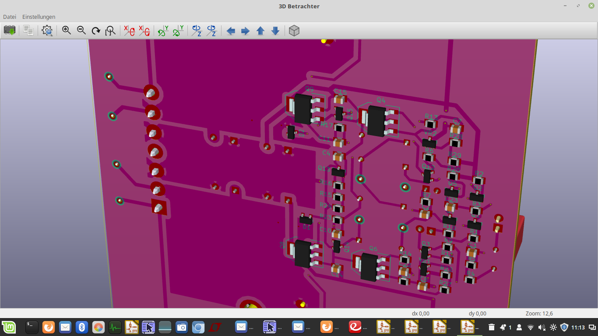Click the Zoom: 12,6 status entry
Screen dimensions: 598x336
pyautogui.click(x=539, y=314)
